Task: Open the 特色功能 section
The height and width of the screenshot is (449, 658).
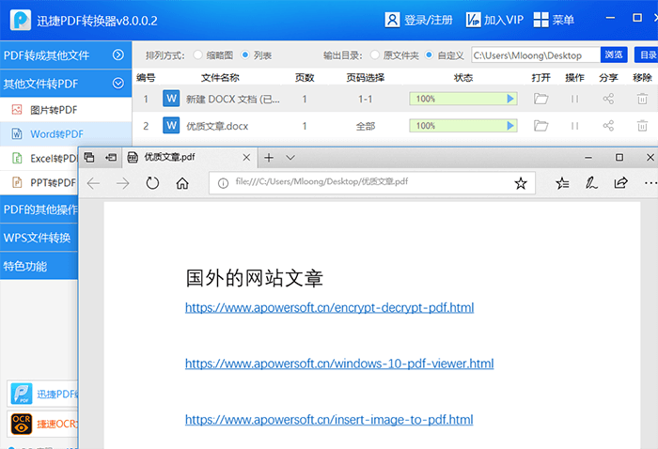Action: point(39,266)
